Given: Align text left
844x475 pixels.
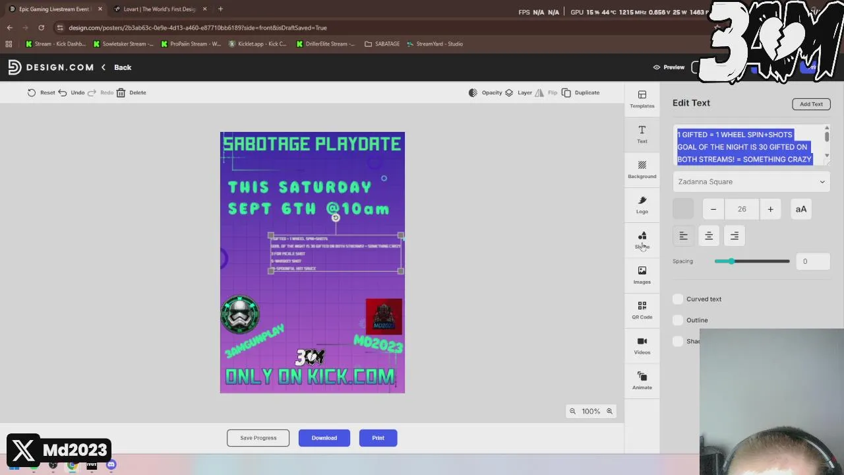Looking at the screenshot, I should pyautogui.click(x=683, y=236).
